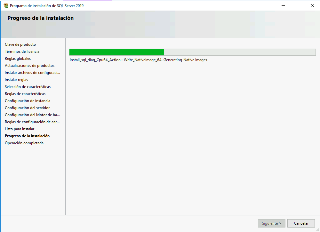
Task: Click the green installation progress bar
Action: [x=192, y=52]
